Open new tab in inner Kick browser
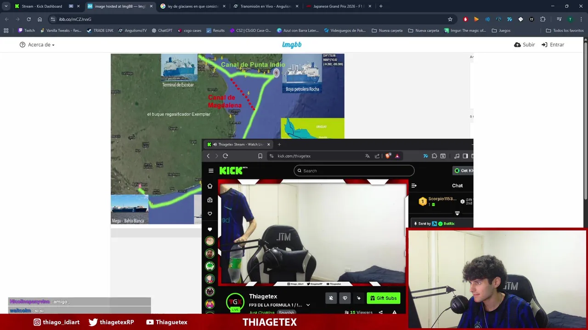This screenshot has width=588, height=330. [x=279, y=144]
